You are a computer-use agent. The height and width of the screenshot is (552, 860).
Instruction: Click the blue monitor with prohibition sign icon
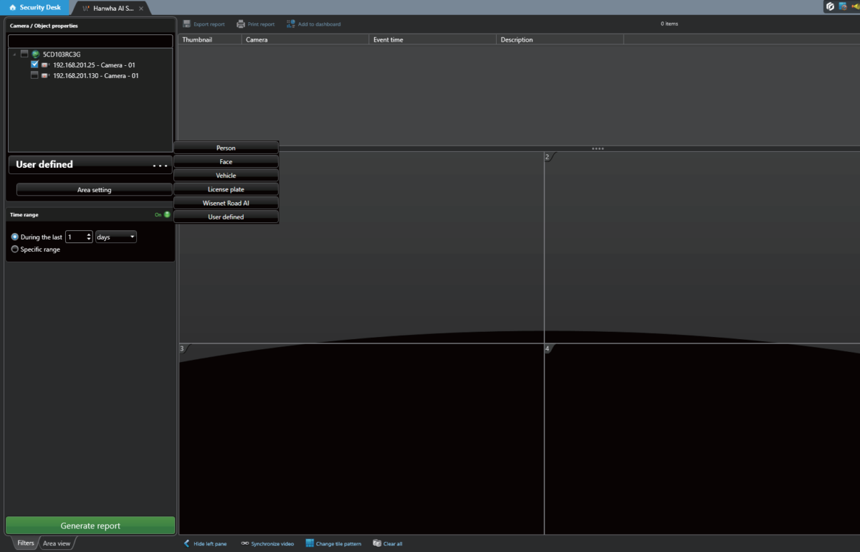tap(843, 6)
